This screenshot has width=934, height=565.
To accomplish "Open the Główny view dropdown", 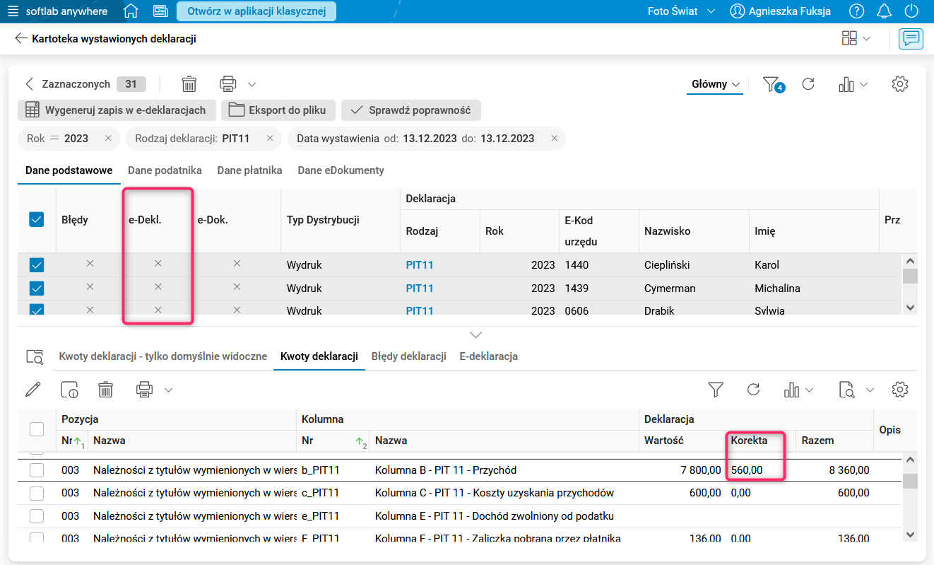I will coord(716,84).
